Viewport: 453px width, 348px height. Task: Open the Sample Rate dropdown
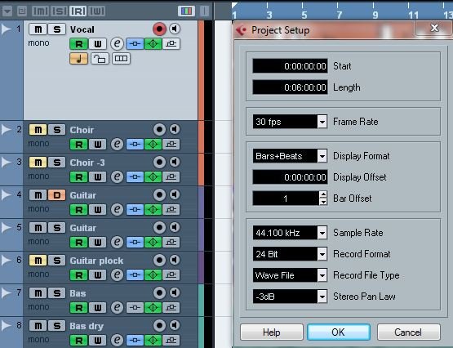pos(322,233)
